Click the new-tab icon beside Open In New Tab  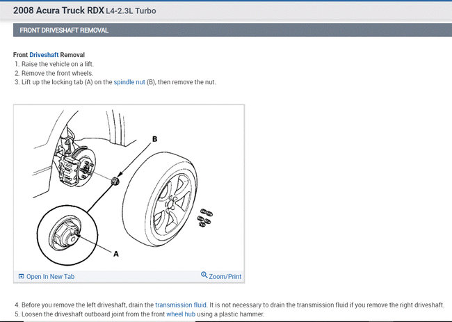(21, 277)
